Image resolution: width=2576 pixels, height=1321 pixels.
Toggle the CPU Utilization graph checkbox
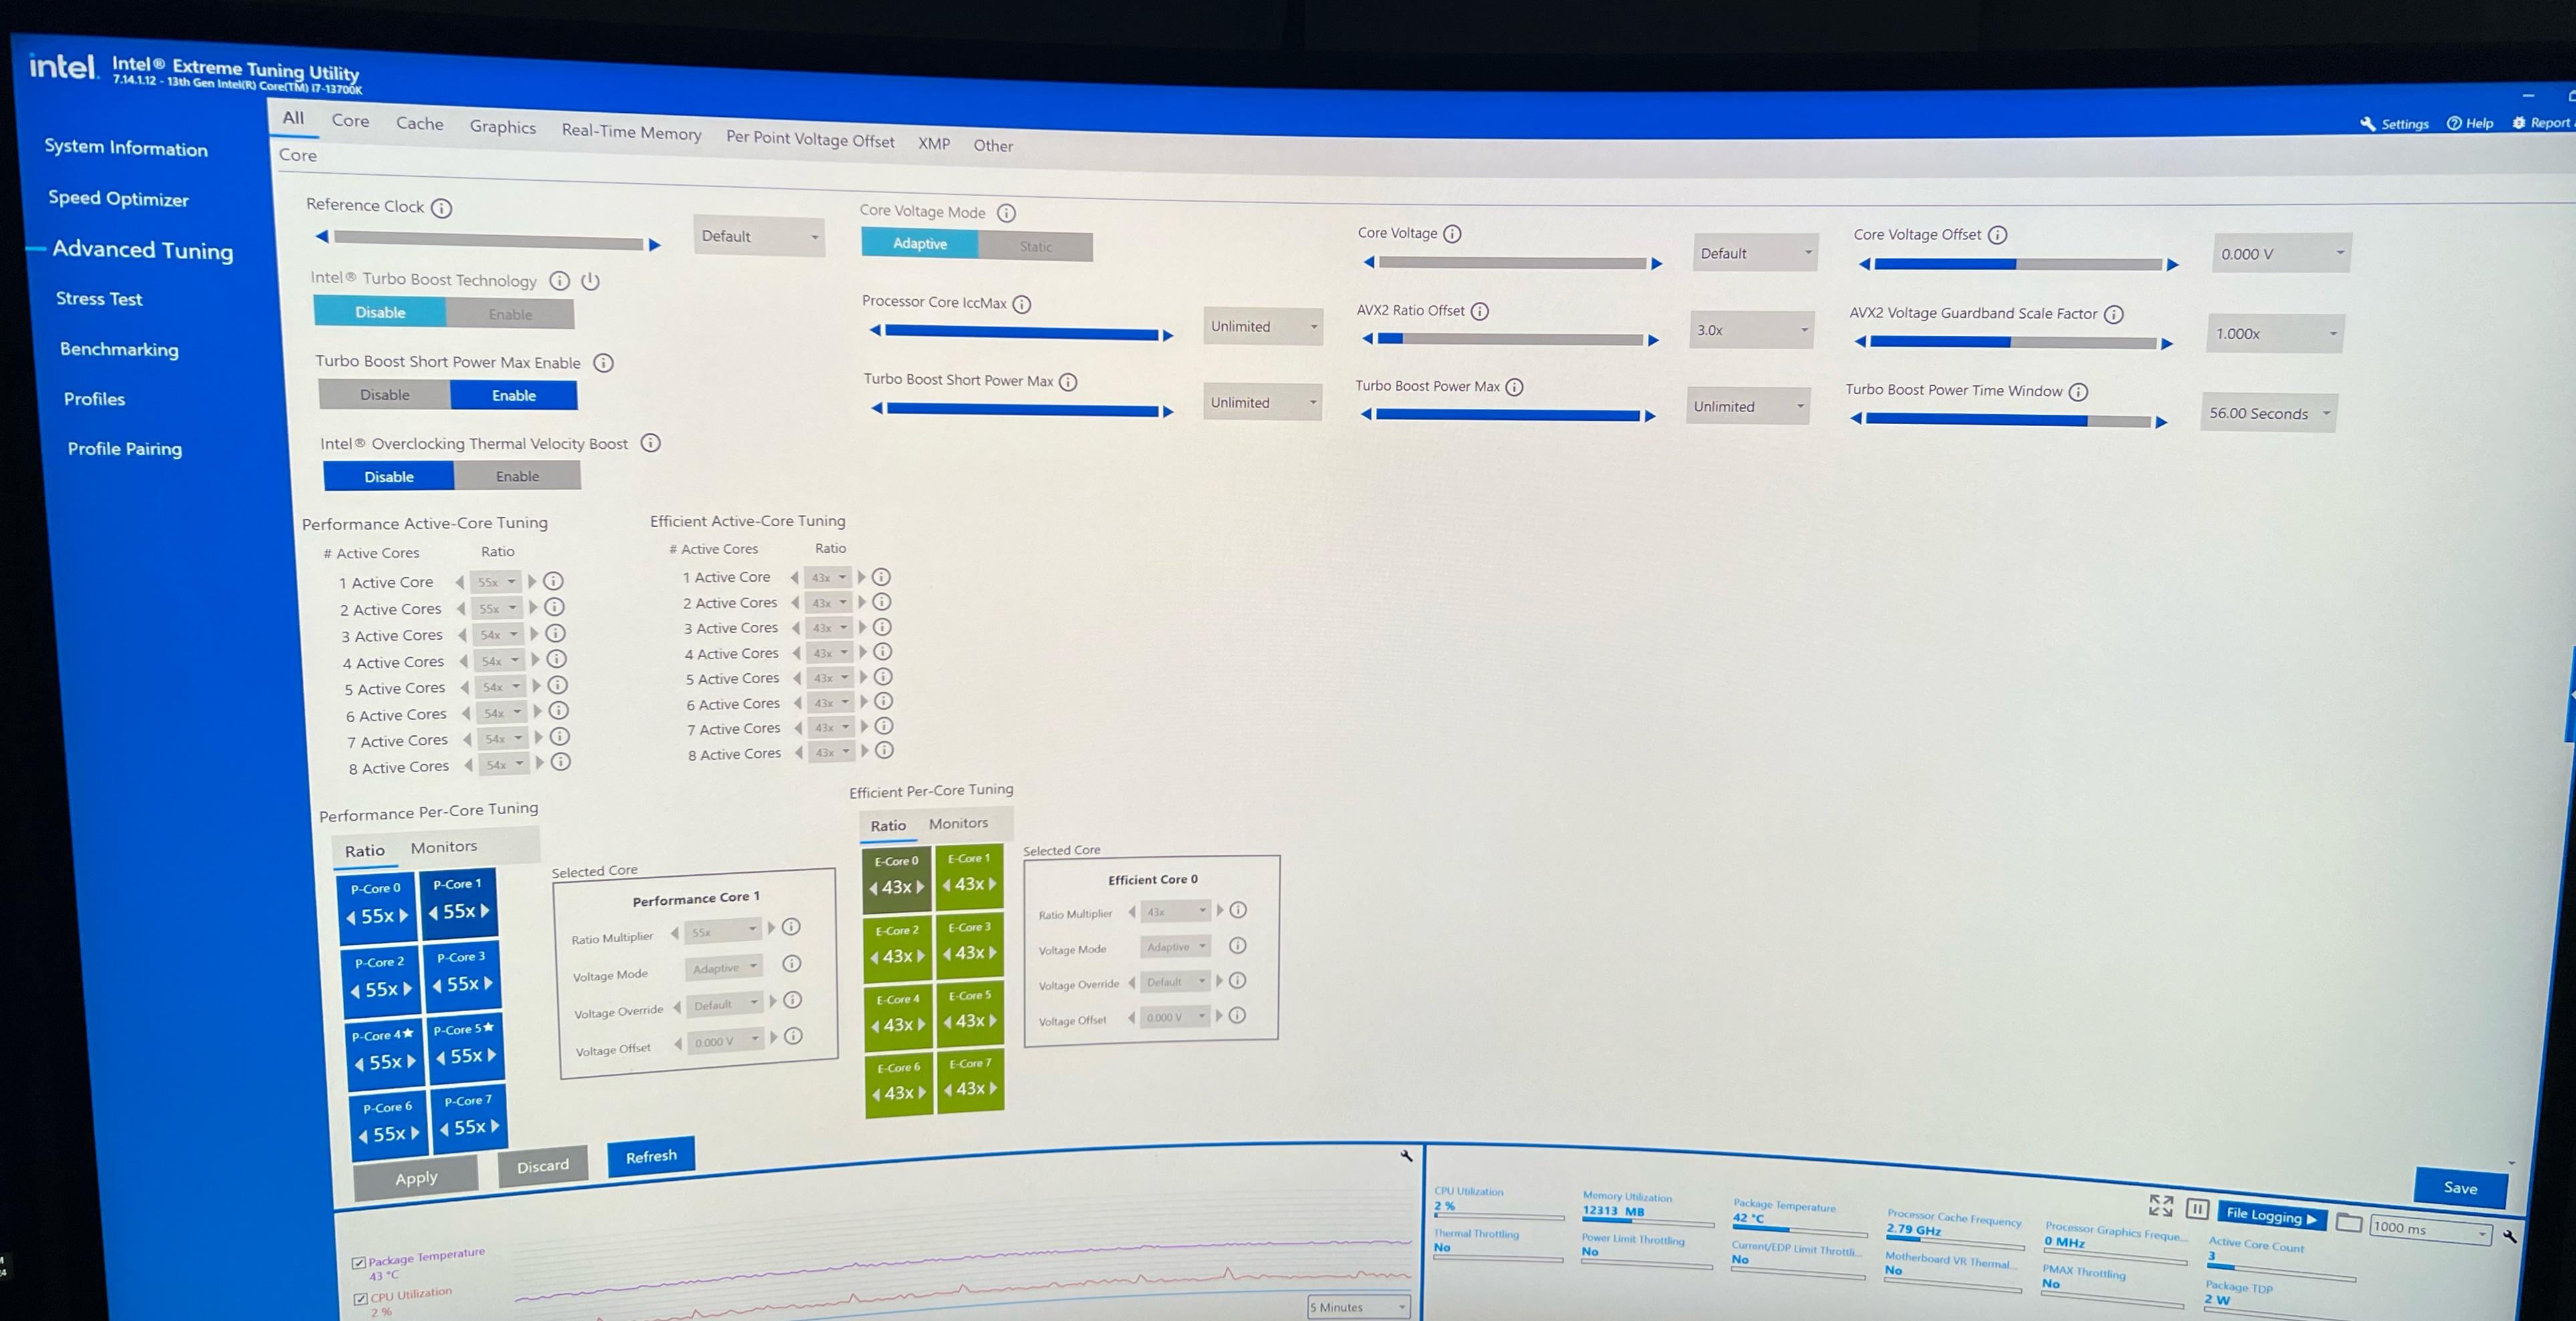pyautogui.click(x=361, y=1299)
